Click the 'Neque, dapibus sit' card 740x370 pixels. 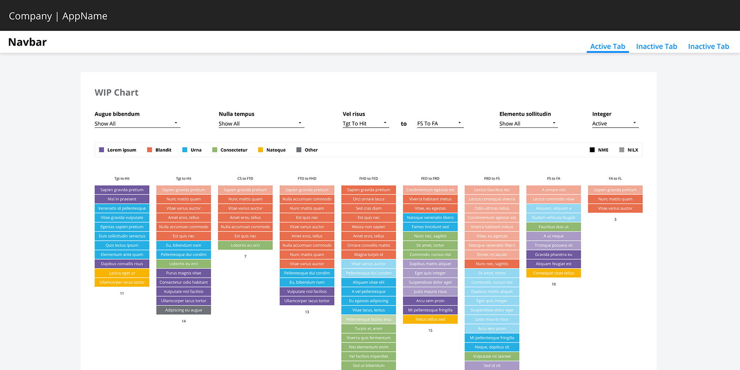coord(492,347)
